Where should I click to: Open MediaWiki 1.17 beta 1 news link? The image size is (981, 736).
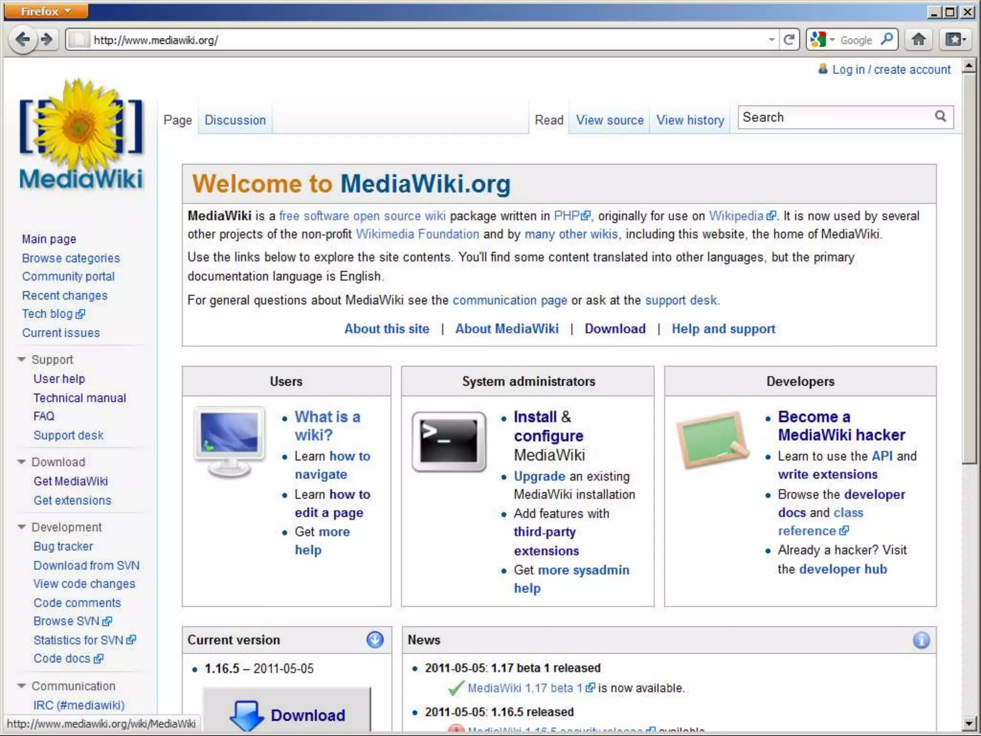531,688
